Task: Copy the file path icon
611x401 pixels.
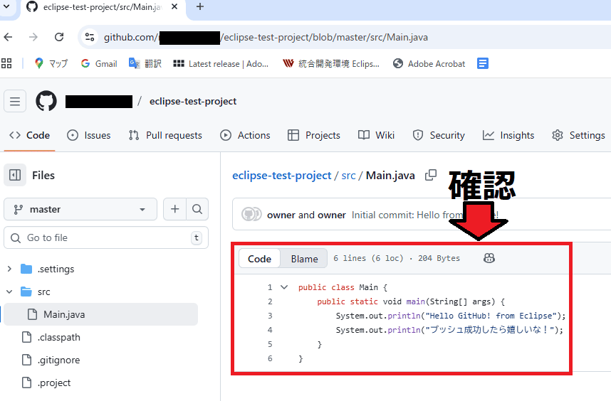Action: point(431,175)
